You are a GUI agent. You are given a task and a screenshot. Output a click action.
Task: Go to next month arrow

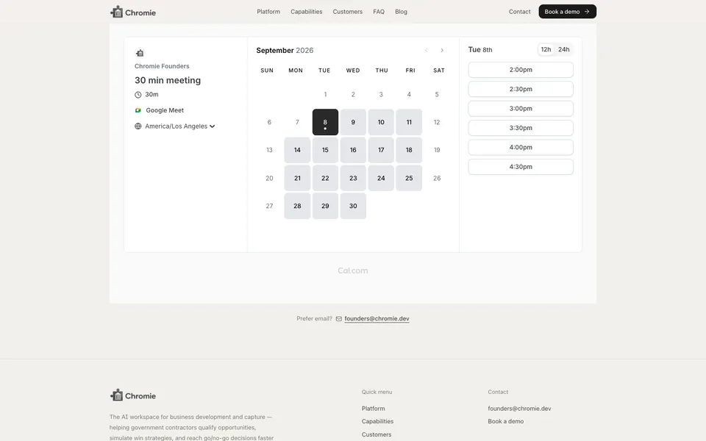point(442,51)
